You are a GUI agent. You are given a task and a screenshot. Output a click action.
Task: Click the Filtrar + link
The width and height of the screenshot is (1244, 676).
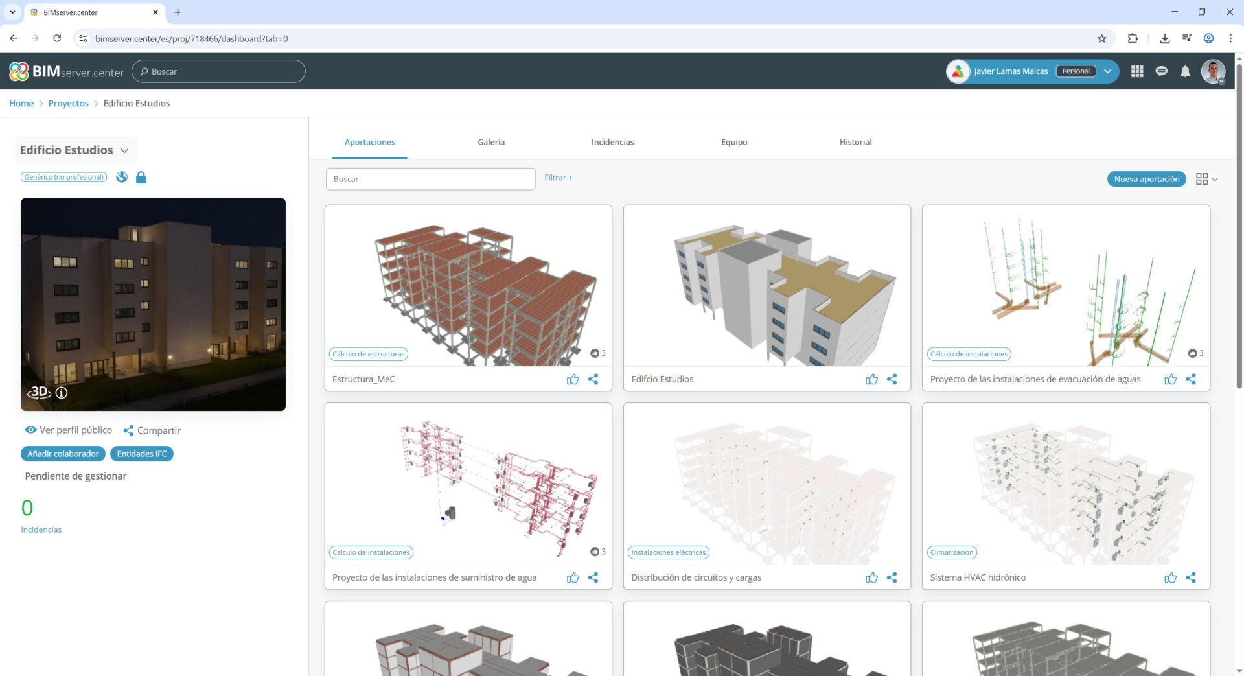pos(558,178)
